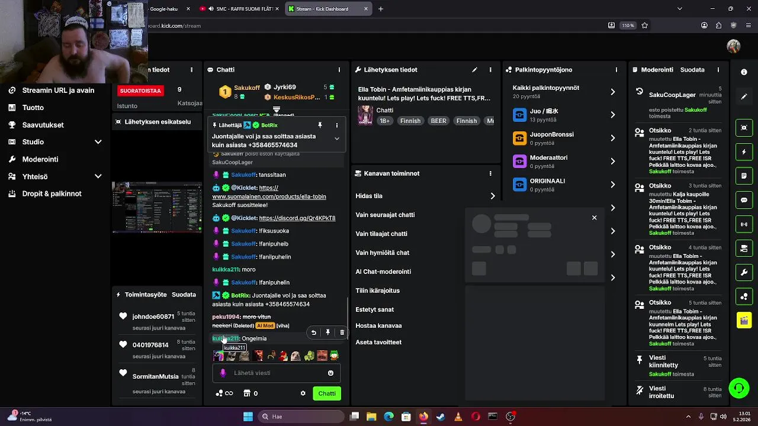
Task: Click AI Chat-moderointi option
Action: (x=383, y=272)
